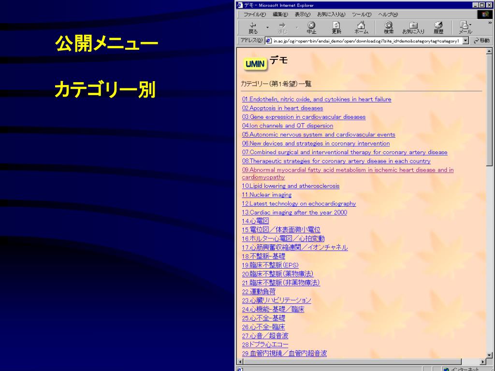Open link 04.Ion channels and QT dispersion
Screen dimensions: 495x371
click(x=288, y=126)
